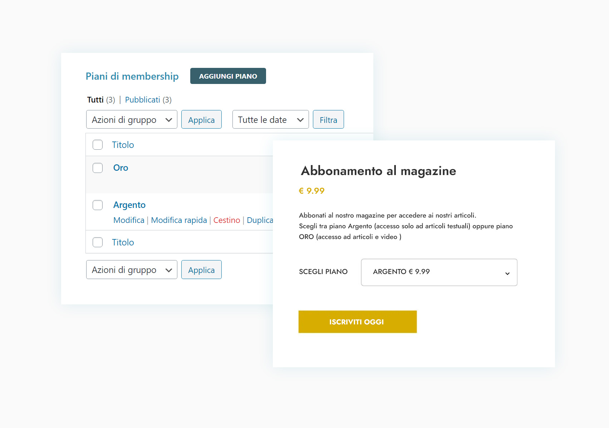Switch to Pubblicati plans filter

tap(142, 100)
